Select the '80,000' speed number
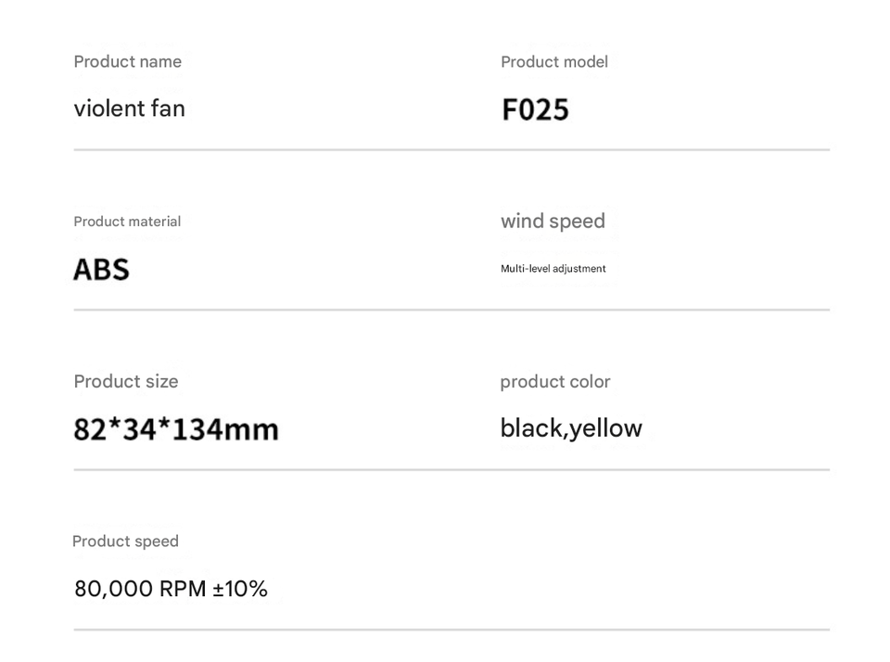890x662 pixels. [x=113, y=589]
